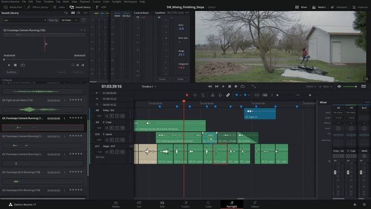The height and width of the screenshot is (209, 371).
Task: Toggle the Index panel
Action: coord(59,8)
